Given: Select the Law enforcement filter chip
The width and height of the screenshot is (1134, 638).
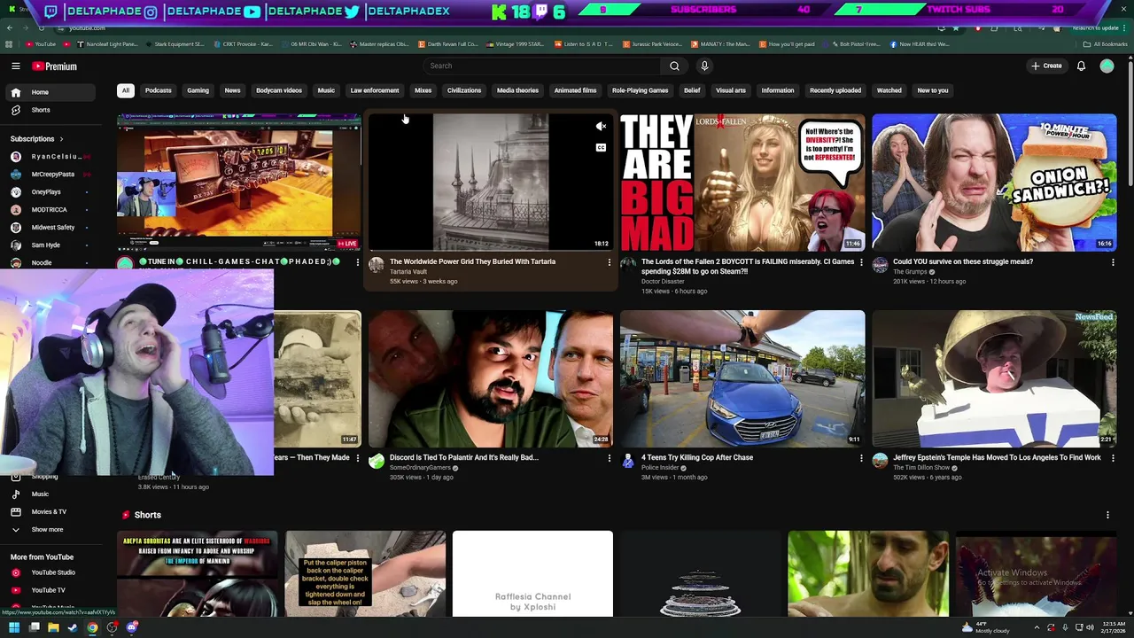Looking at the screenshot, I should [375, 90].
